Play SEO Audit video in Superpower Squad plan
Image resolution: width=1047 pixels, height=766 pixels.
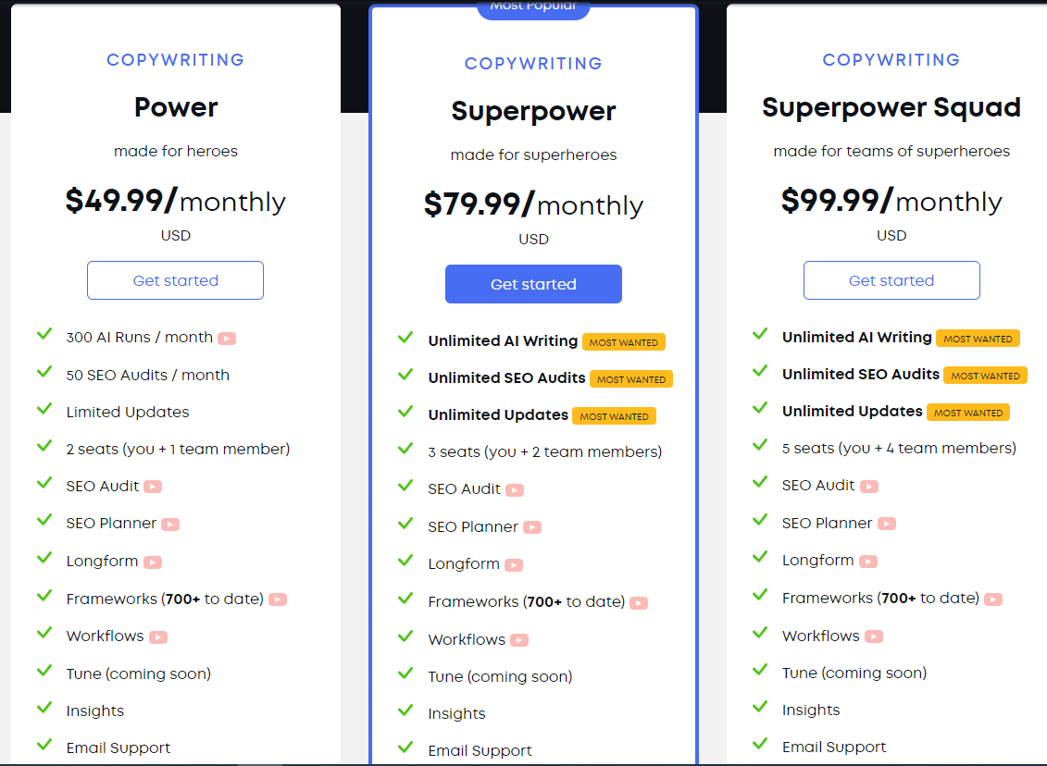pyautogui.click(x=869, y=487)
